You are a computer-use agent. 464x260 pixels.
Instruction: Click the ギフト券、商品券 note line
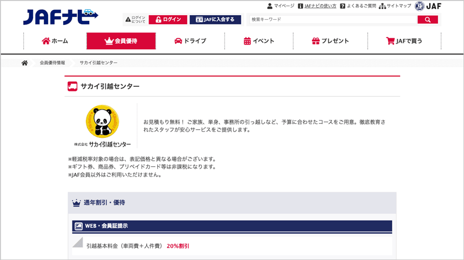coord(142,167)
